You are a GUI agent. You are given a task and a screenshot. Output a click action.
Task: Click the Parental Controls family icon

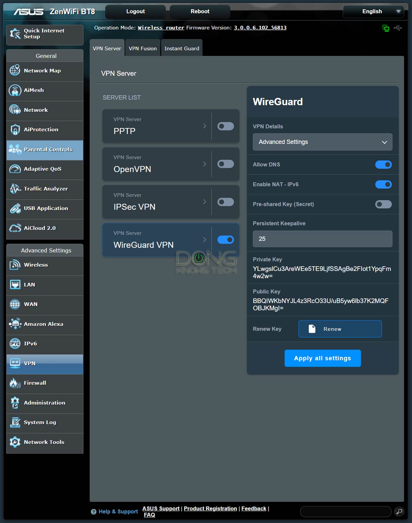pos(15,149)
